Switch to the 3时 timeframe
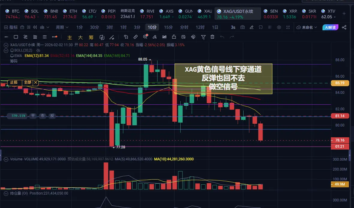The height and width of the screenshot is (208, 354). click(109, 27)
